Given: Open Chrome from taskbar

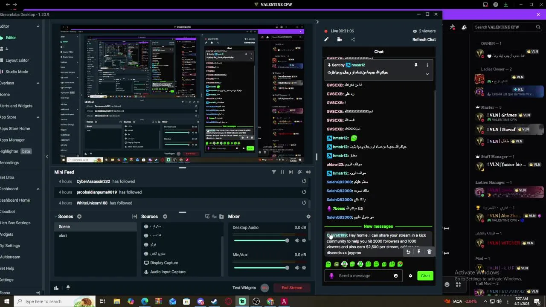Looking at the screenshot, I should click(x=270, y=301).
